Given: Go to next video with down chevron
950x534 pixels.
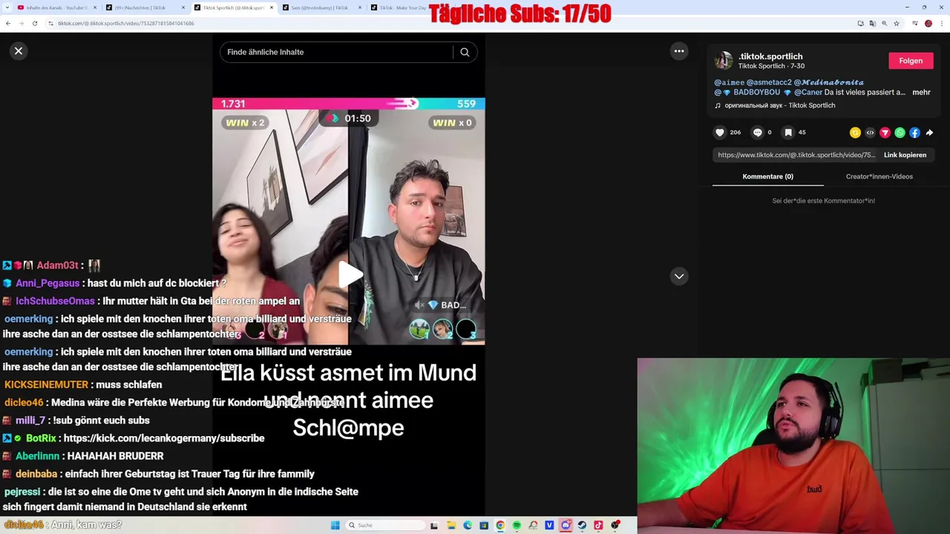Looking at the screenshot, I should 678,276.
